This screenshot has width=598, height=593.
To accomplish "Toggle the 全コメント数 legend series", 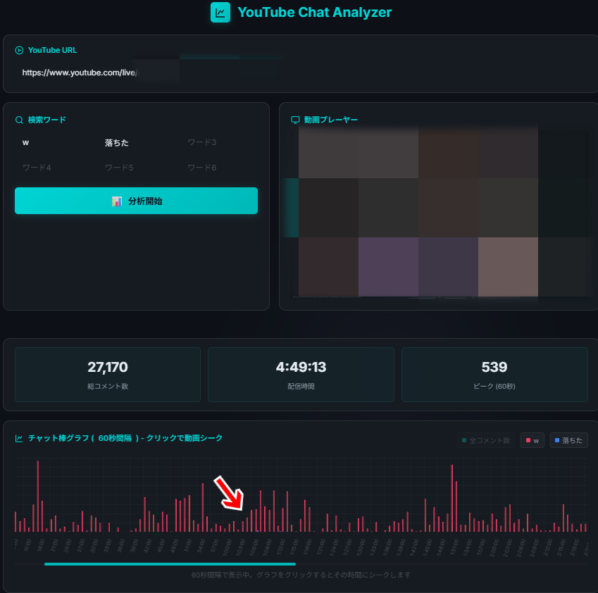I will (485, 440).
